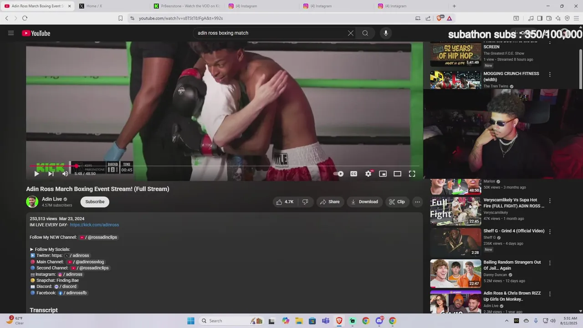
Task: Play the video
Action: click(x=37, y=174)
